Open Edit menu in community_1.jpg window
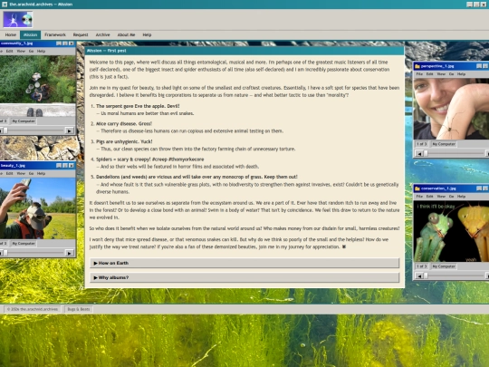The image size is (489, 367). click(10, 51)
